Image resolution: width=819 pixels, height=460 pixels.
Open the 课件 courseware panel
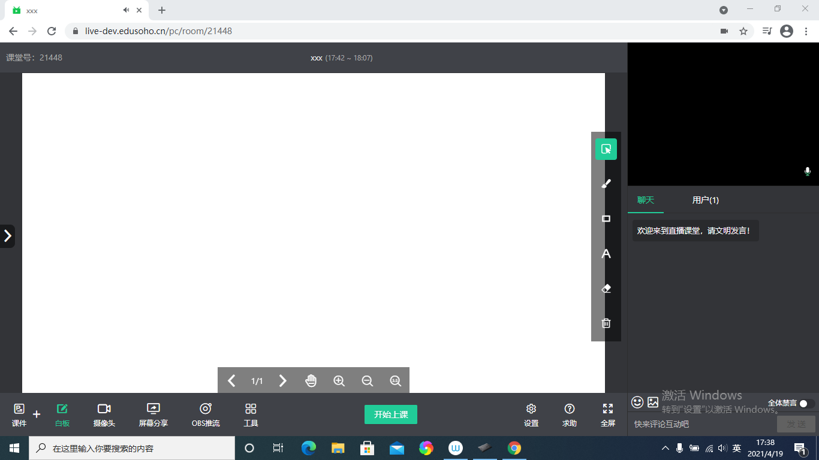(x=19, y=415)
